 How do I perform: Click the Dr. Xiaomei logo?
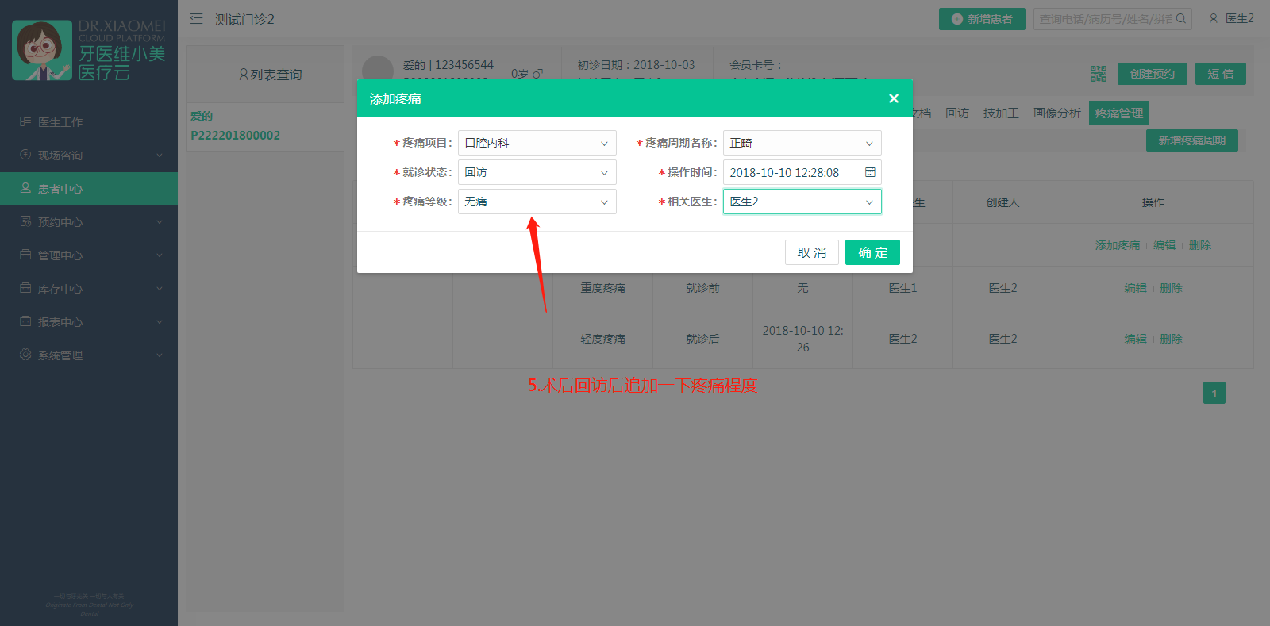point(89,51)
